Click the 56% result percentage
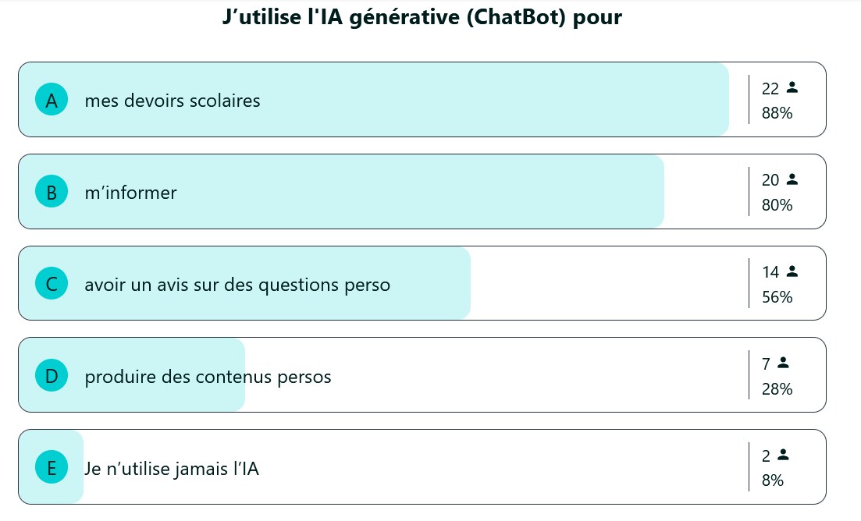 point(777,297)
